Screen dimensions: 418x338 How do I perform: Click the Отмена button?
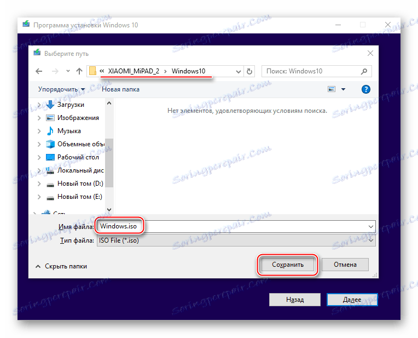(x=345, y=265)
